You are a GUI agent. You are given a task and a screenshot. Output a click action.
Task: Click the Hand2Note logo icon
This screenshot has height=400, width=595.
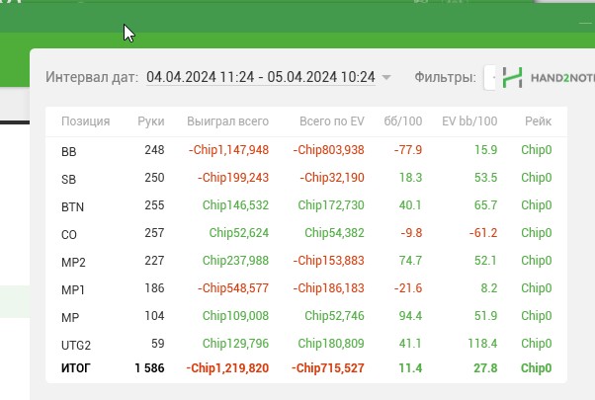coord(512,77)
